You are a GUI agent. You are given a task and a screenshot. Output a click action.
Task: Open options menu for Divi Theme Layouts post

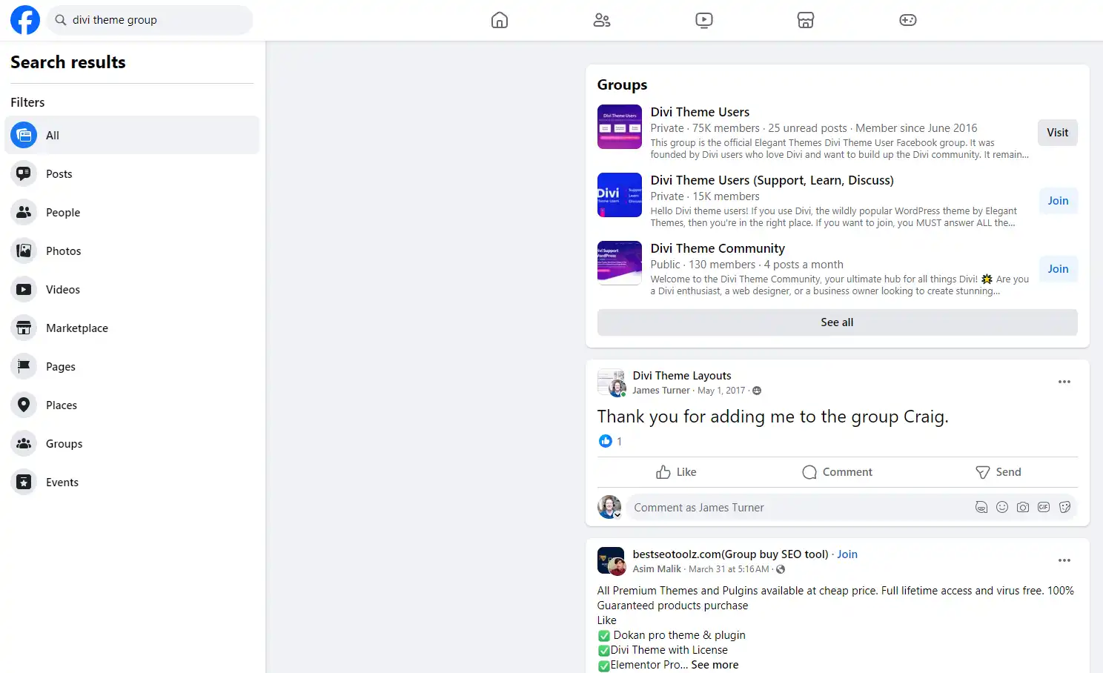[1064, 382]
